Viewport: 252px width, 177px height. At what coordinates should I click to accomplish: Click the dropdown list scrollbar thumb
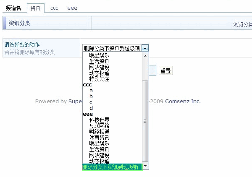pyautogui.click(x=145, y=121)
